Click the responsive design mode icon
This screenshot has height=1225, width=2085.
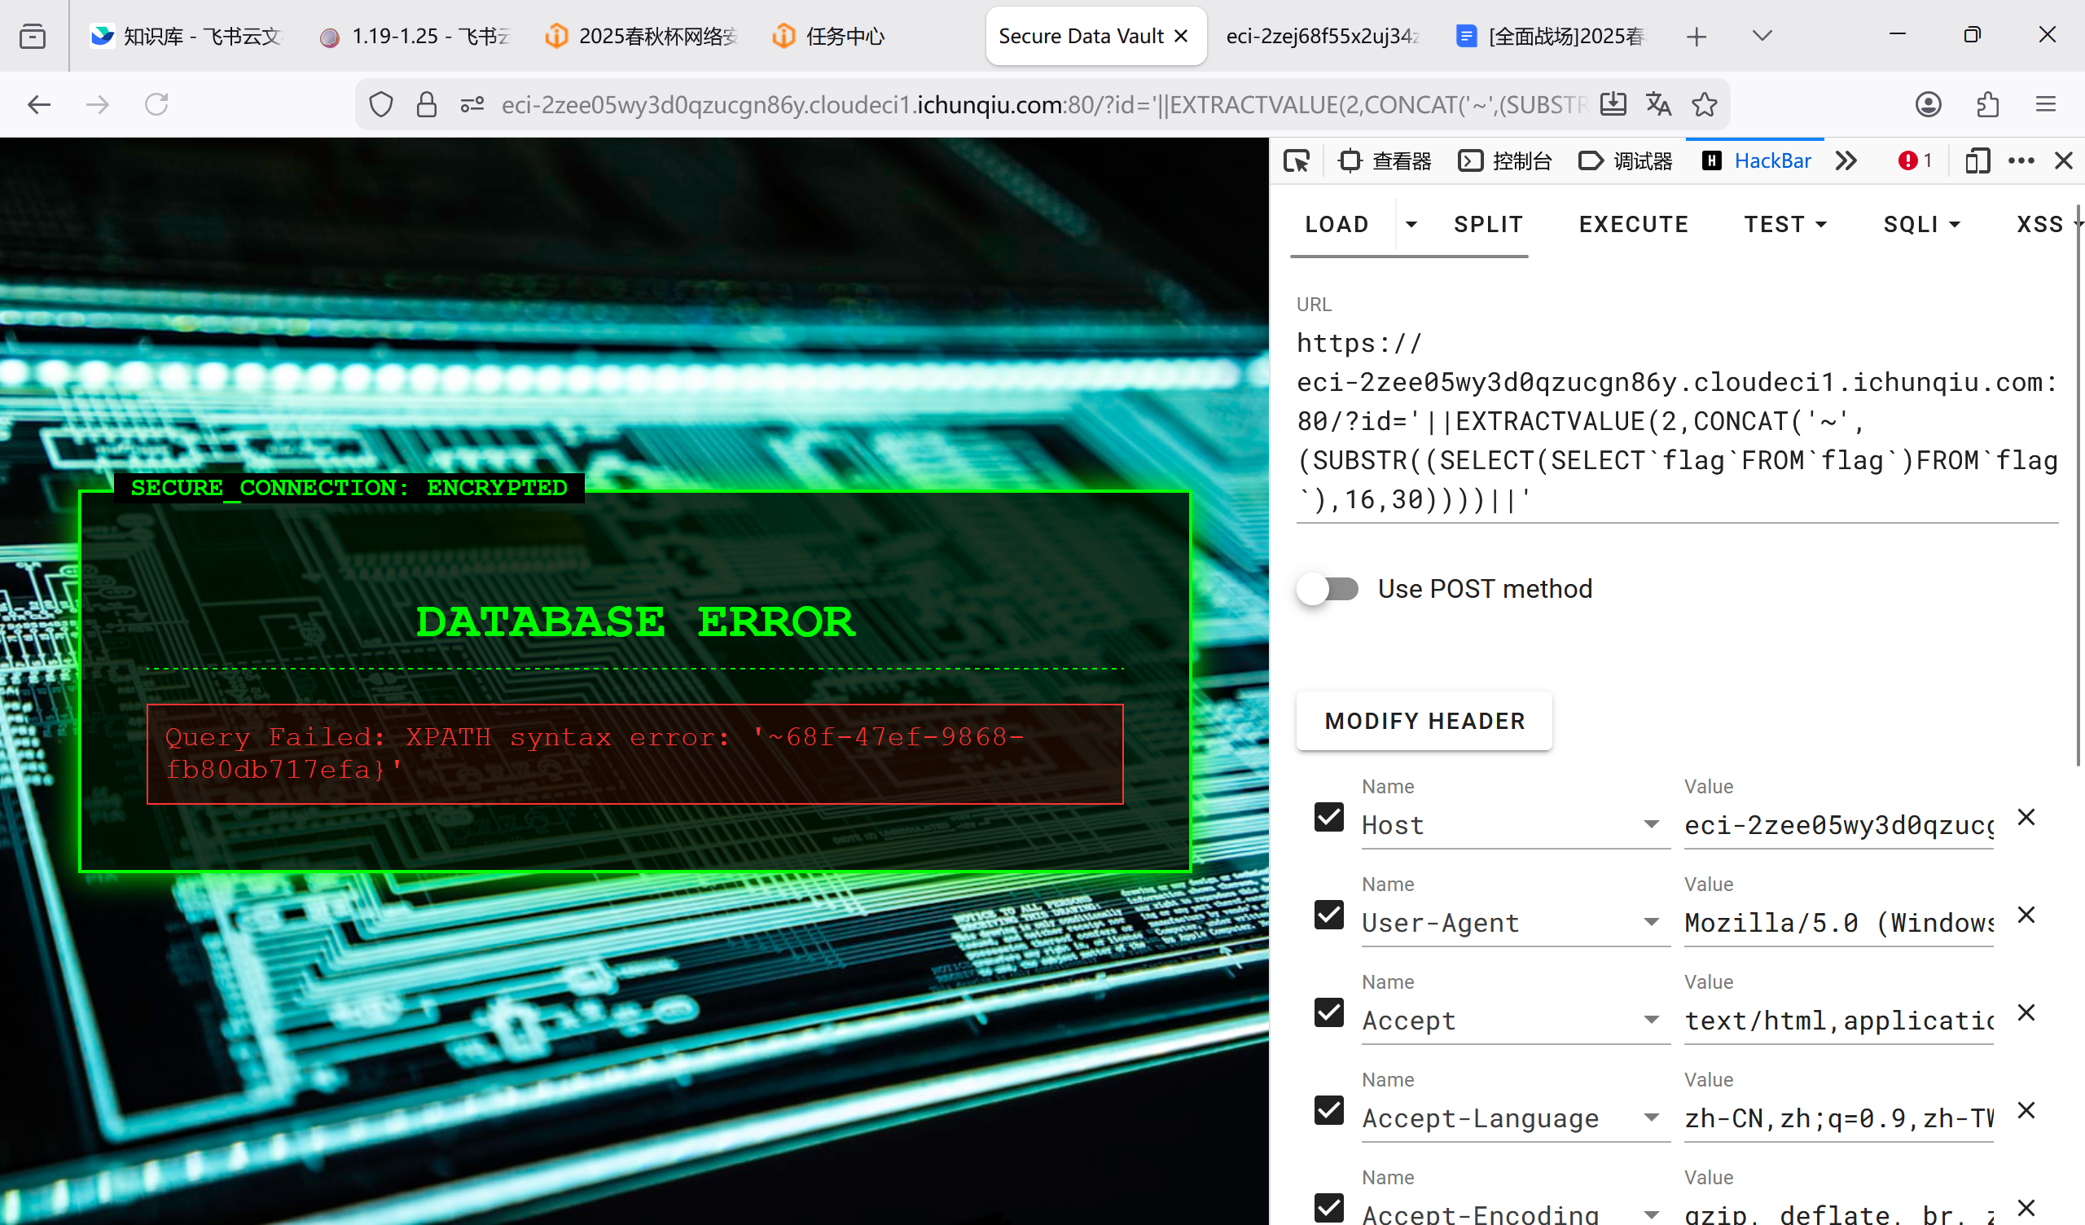click(1977, 160)
